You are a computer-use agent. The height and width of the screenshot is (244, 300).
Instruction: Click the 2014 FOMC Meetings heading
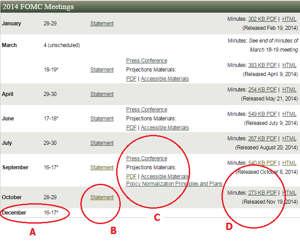(x=38, y=7)
